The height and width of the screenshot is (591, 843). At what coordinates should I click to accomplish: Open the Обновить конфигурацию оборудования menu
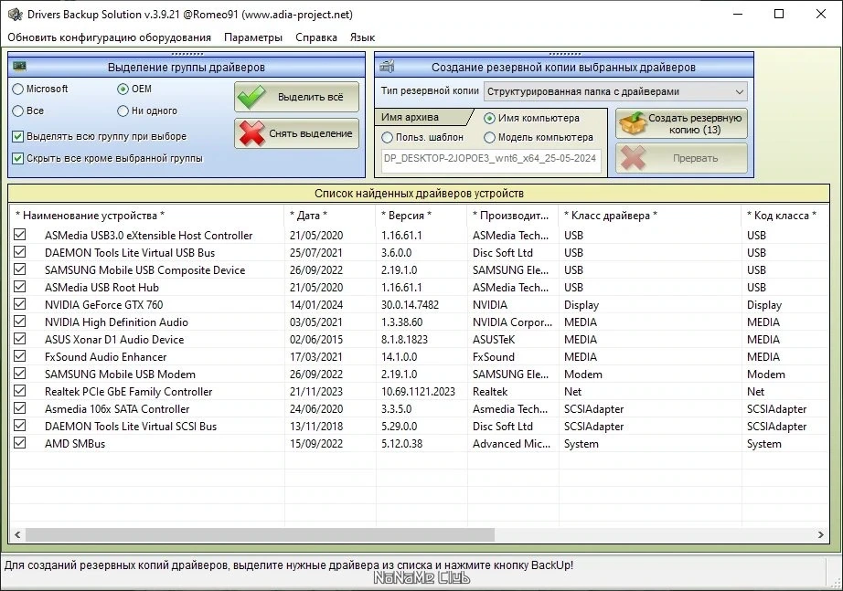109,37
